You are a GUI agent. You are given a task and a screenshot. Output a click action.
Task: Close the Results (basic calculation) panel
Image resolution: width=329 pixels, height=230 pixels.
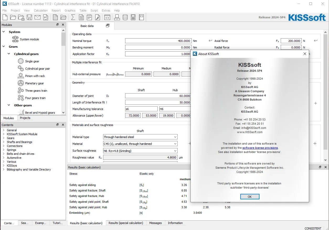(325, 167)
